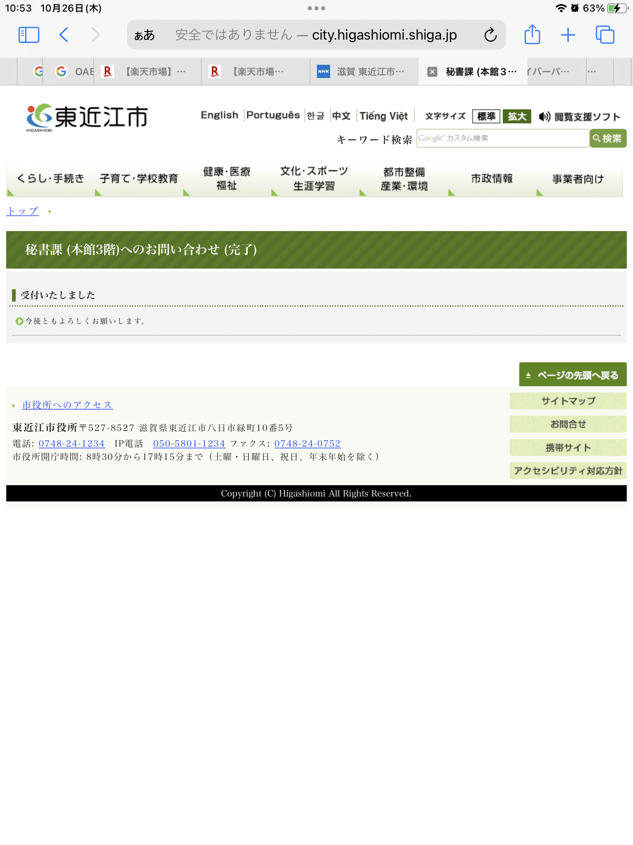Viewport: 633px width, 845px height.
Task: Open the 市政情報 menu
Action: 492,179
